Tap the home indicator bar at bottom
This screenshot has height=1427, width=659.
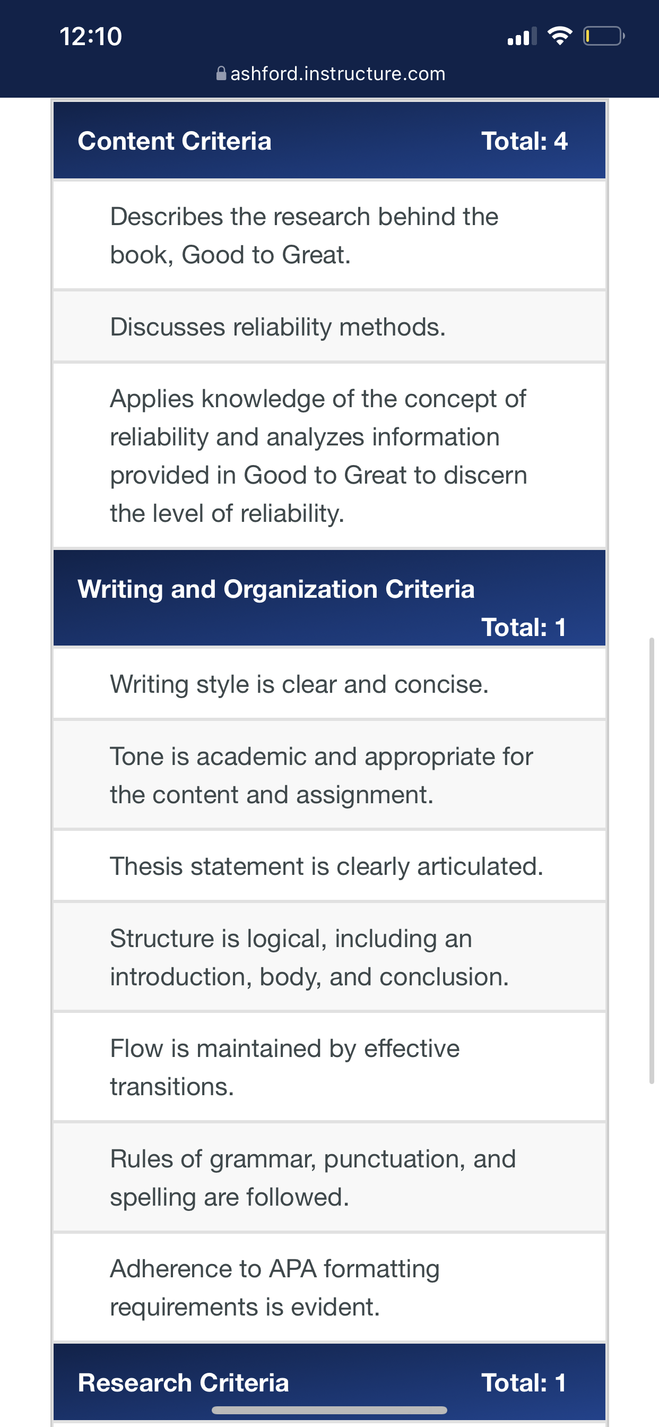pos(329,1410)
